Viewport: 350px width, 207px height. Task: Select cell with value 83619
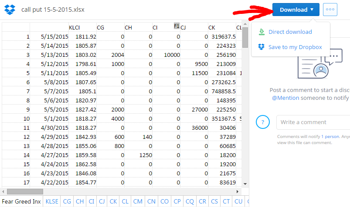click(x=222, y=182)
